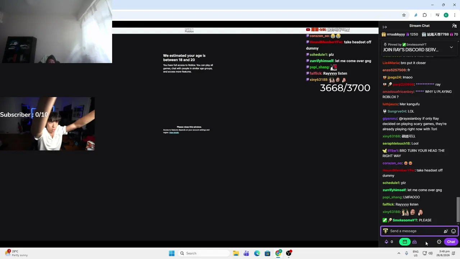Open Microsoft Store from the taskbar
The height and width of the screenshot is (259, 460).
[267, 253]
